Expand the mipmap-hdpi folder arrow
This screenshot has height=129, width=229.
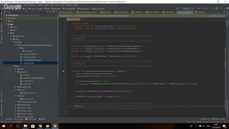coord(16,105)
